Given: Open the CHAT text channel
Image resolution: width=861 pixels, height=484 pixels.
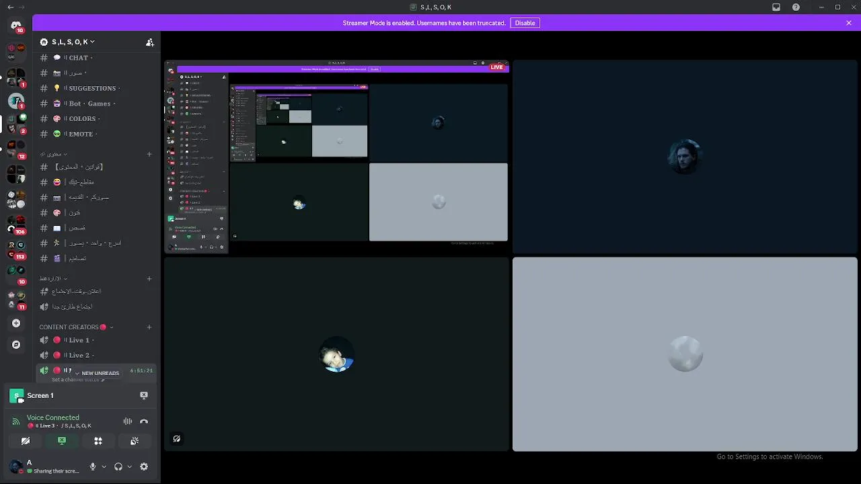Looking at the screenshot, I should pos(96,58).
